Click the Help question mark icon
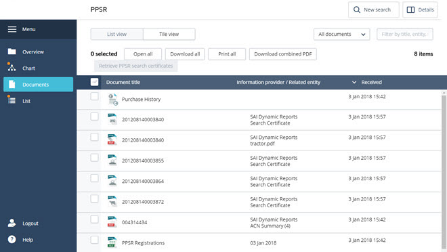The width and height of the screenshot is (447, 252). pyautogui.click(x=12, y=239)
